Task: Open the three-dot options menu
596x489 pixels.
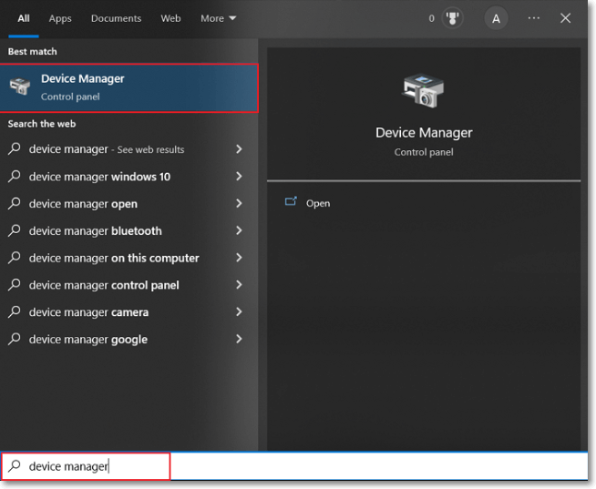Action: [x=534, y=18]
